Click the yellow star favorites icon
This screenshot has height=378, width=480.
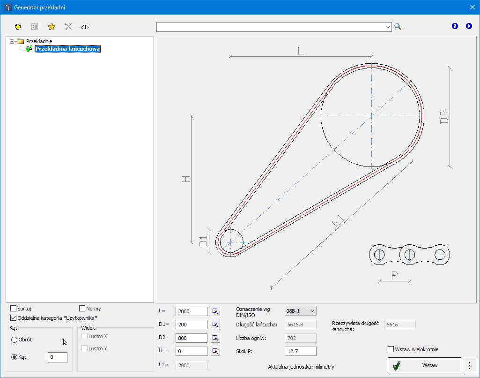[x=52, y=27]
